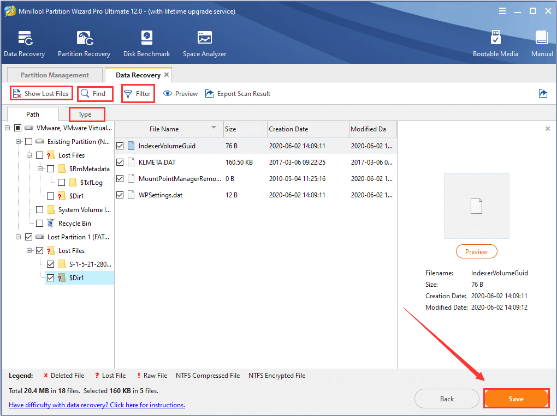Click the Save button

click(515, 399)
